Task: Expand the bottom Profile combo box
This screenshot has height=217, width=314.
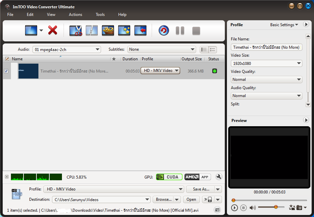Action: (114, 189)
